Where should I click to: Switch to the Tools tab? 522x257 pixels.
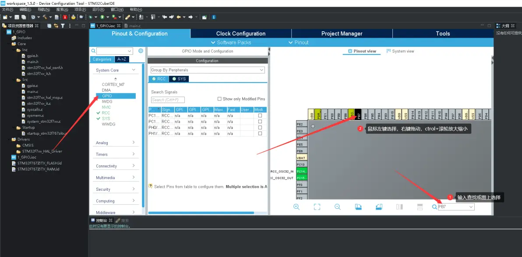pyautogui.click(x=443, y=33)
